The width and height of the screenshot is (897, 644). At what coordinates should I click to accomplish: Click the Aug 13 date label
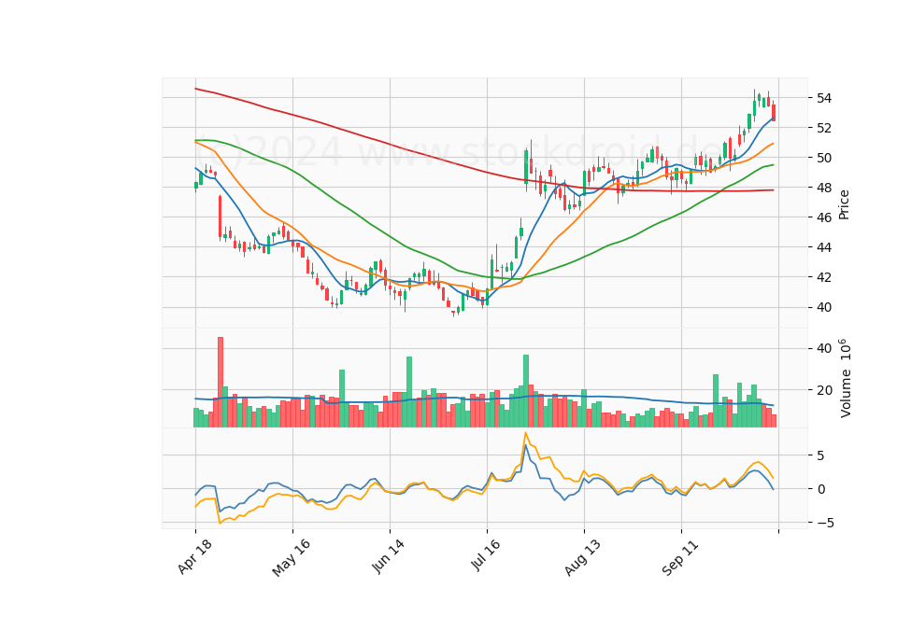(x=583, y=558)
